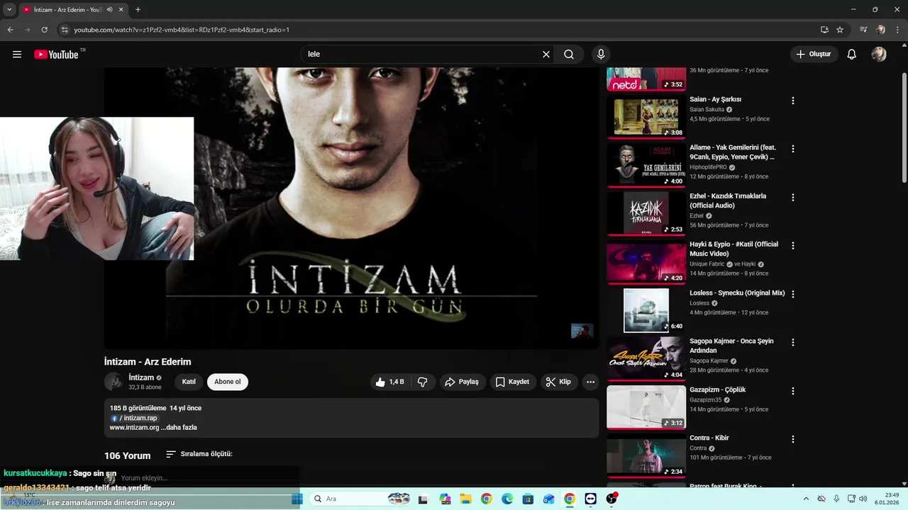Open the account avatar menu
Viewport: 908px width, 510px height.
879,55
